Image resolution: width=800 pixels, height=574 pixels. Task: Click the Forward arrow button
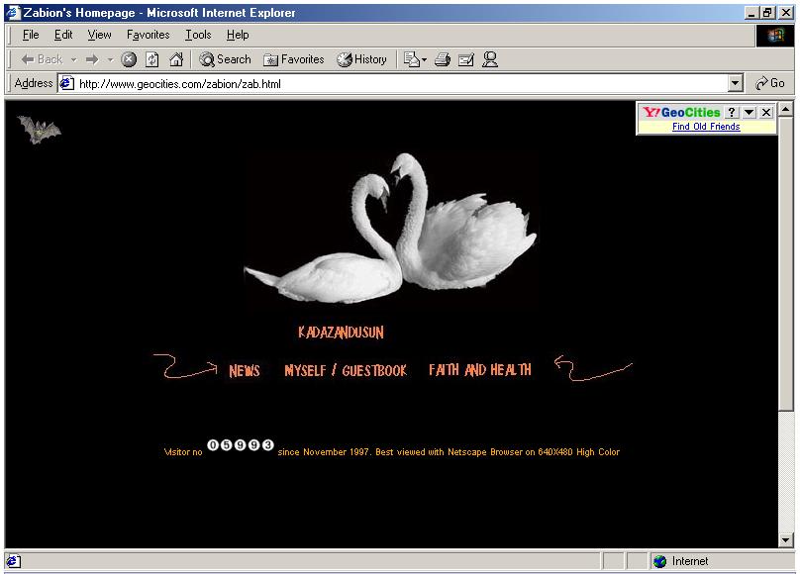tap(92, 59)
